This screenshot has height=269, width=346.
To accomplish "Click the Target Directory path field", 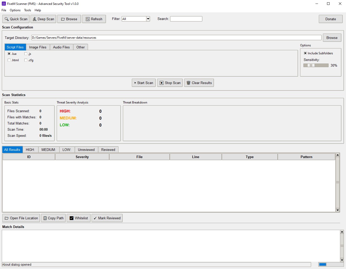I will click(176, 38).
